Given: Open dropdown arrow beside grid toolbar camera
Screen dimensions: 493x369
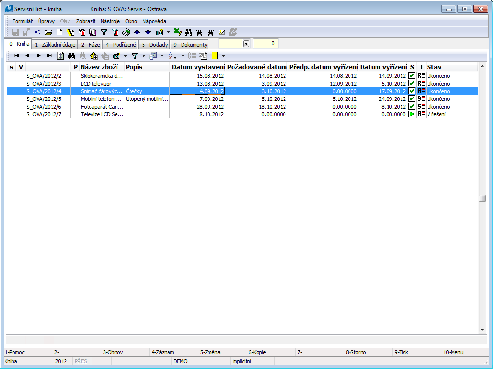Looking at the screenshot, I should pos(125,56).
